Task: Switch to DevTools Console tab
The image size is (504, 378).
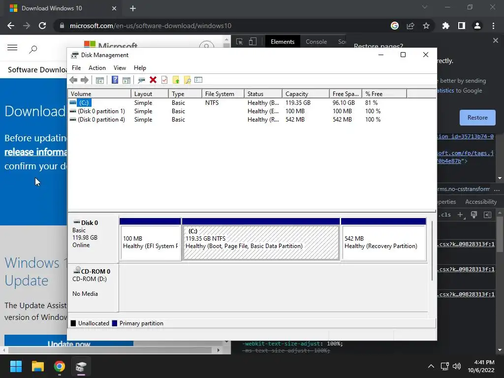Action: pyautogui.click(x=316, y=42)
